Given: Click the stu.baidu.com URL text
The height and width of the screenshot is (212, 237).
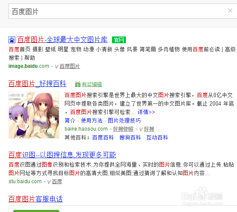Looking at the screenshot, I should pyautogui.click(x=25, y=181).
